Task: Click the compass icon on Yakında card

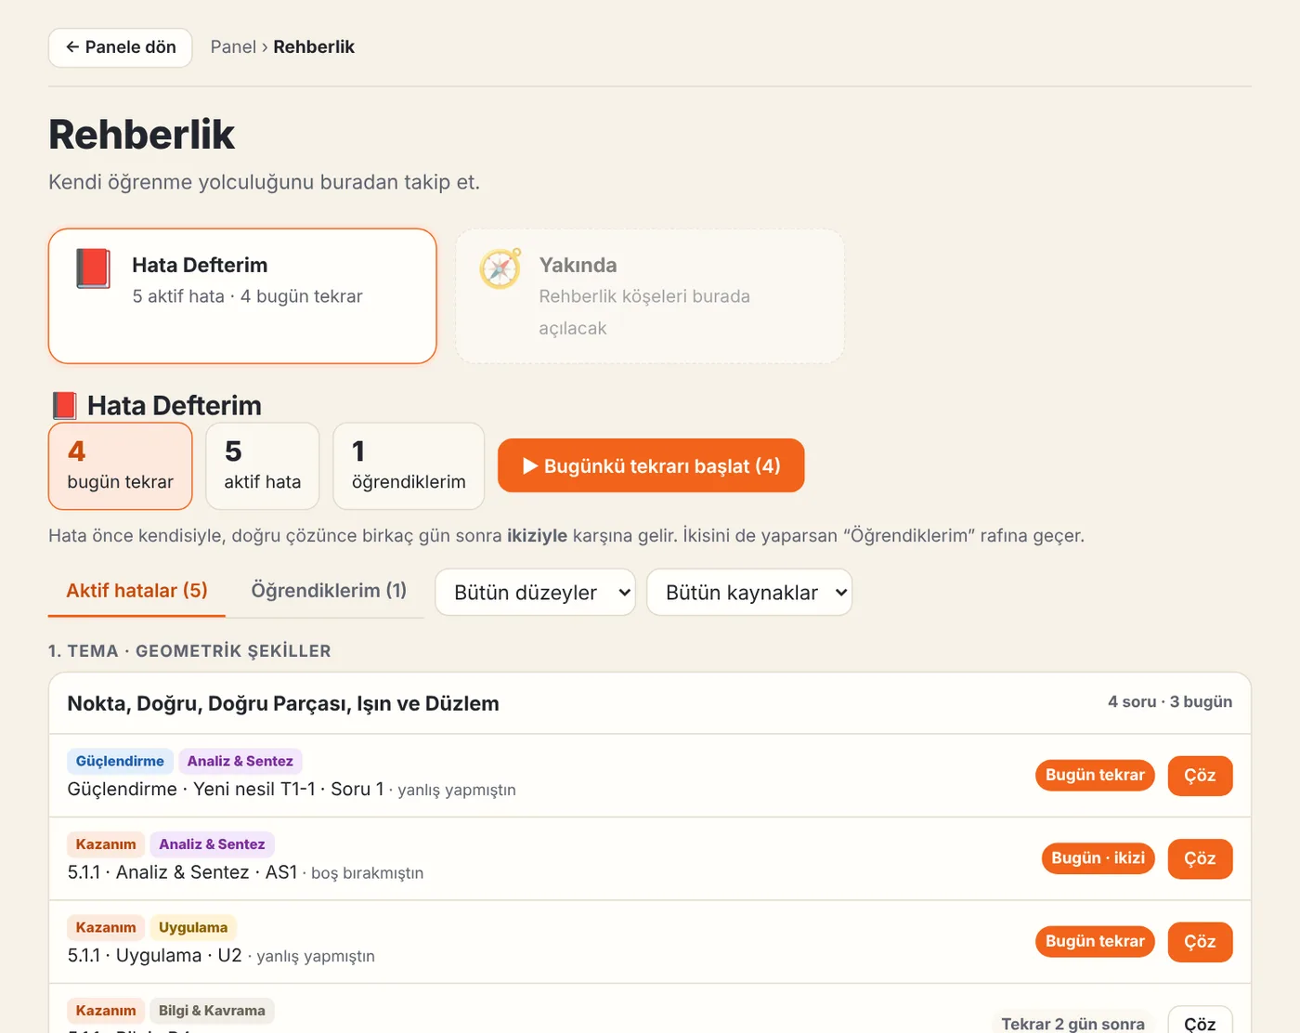Action: [x=500, y=268]
